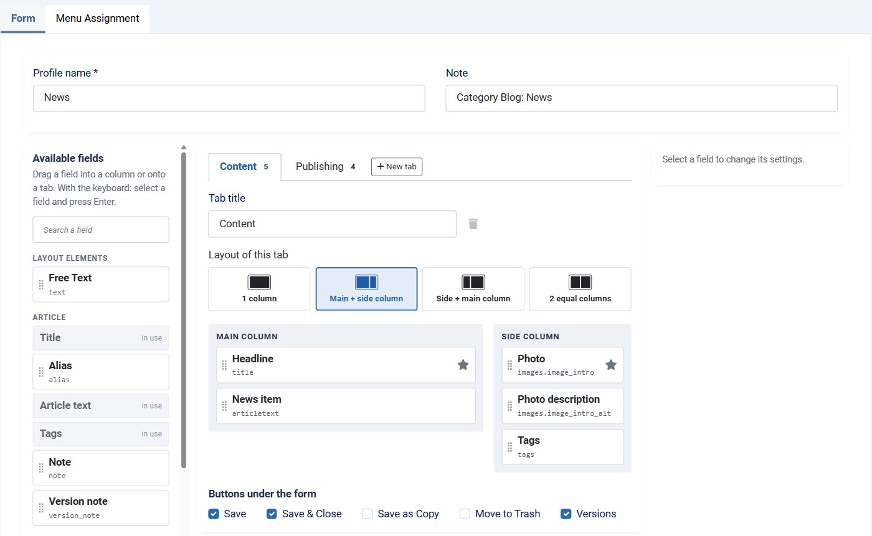872x536 pixels.
Task: Toggle the Save & Close checkbox
Action: (272, 514)
